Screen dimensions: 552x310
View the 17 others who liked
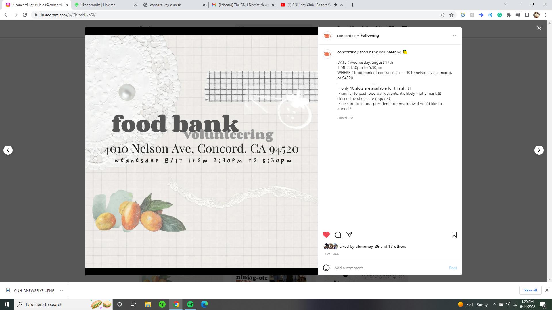click(397, 246)
